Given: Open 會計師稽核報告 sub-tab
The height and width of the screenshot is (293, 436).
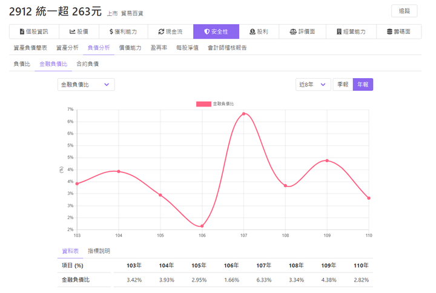Looking at the screenshot, I should tap(227, 48).
